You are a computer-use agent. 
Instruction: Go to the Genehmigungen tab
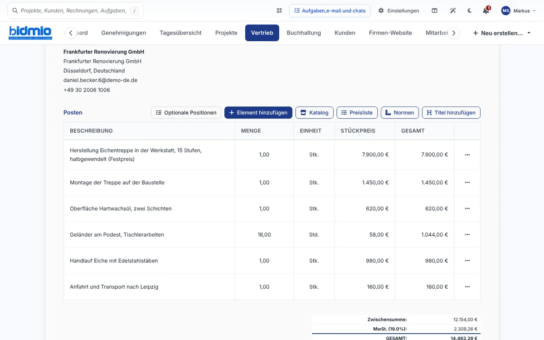point(124,33)
